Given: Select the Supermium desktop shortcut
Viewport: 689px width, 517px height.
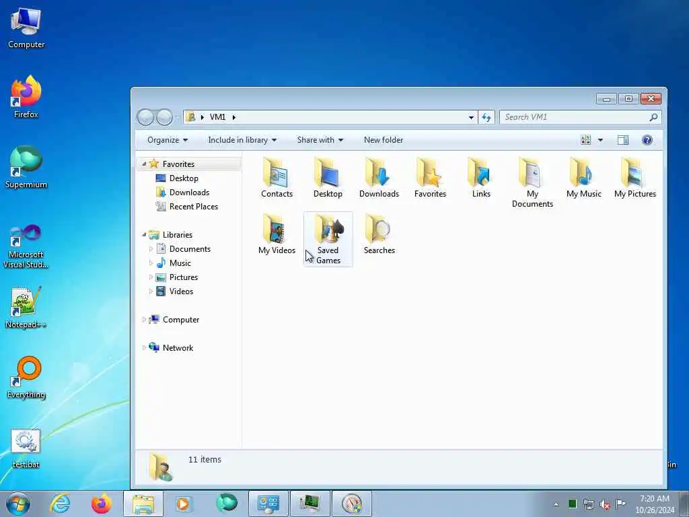Looking at the screenshot, I should (26, 168).
